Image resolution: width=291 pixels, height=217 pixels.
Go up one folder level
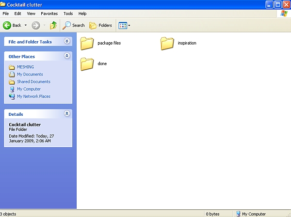(x=53, y=25)
